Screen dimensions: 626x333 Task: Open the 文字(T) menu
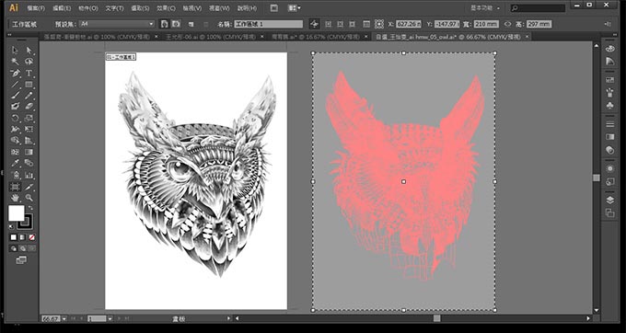click(x=114, y=8)
